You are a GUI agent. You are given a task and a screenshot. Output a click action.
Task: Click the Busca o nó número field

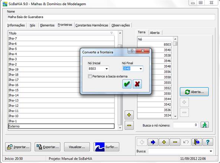point(185,125)
